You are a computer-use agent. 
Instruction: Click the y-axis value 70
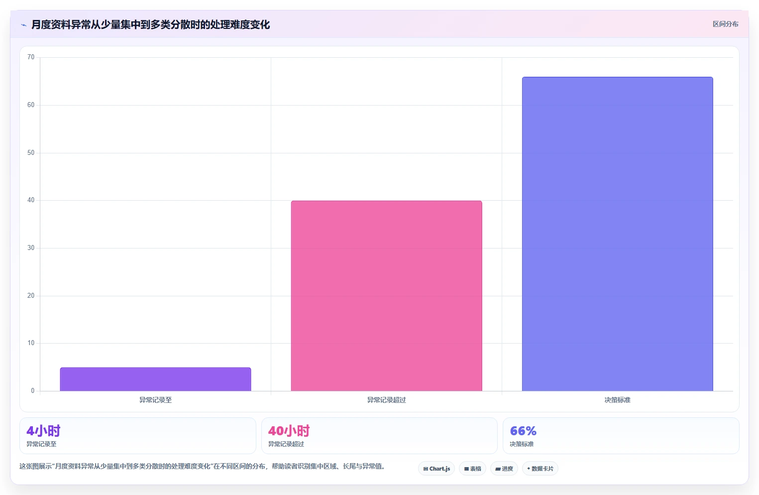point(31,57)
